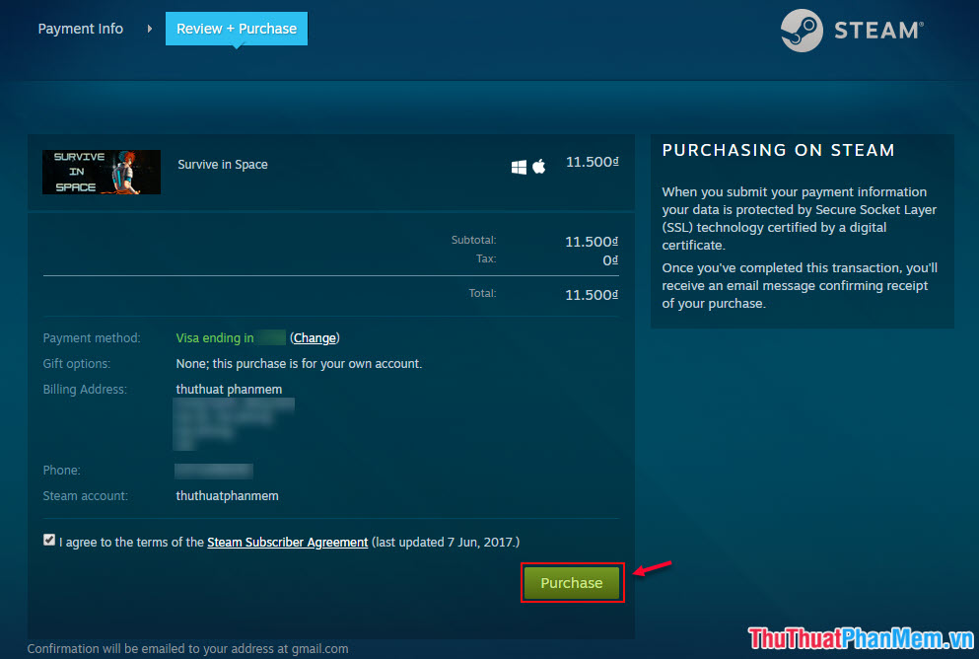Click the Apple macOS platform icon
This screenshot has width=979, height=659.
(x=539, y=166)
